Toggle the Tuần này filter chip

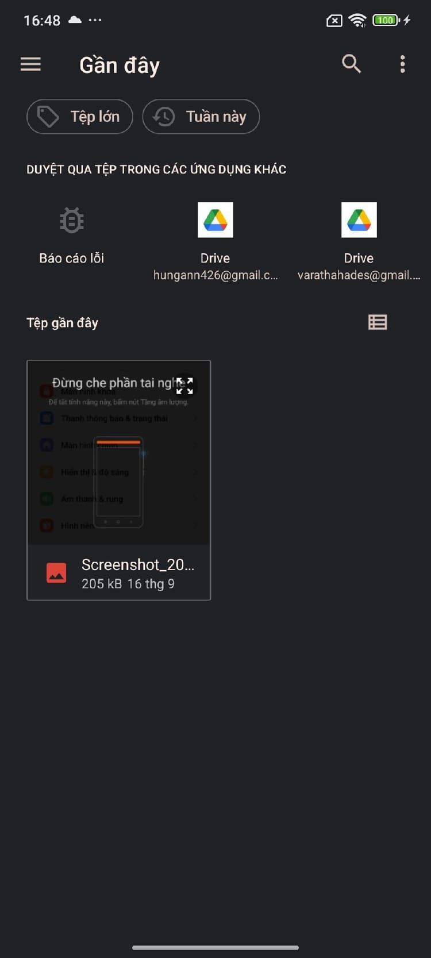[201, 117]
